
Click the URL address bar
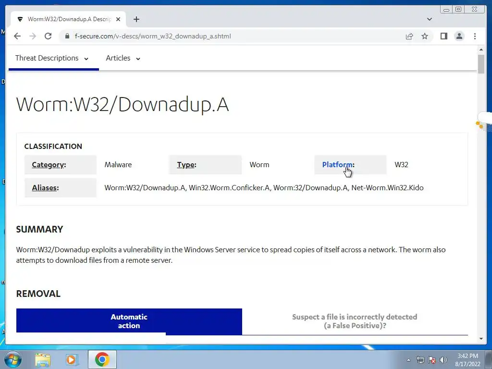pos(232,36)
